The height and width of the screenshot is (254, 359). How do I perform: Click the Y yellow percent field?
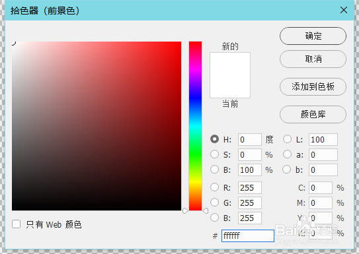(321, 218)
